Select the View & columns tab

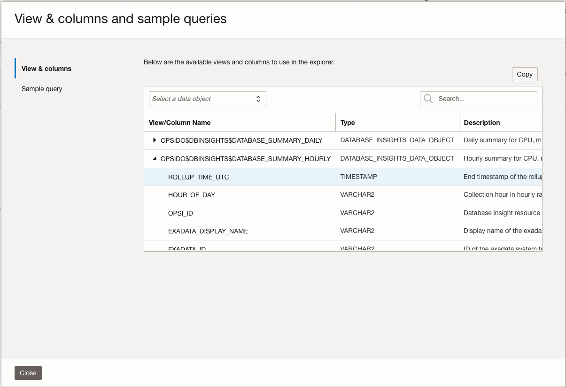pos(47,69)
